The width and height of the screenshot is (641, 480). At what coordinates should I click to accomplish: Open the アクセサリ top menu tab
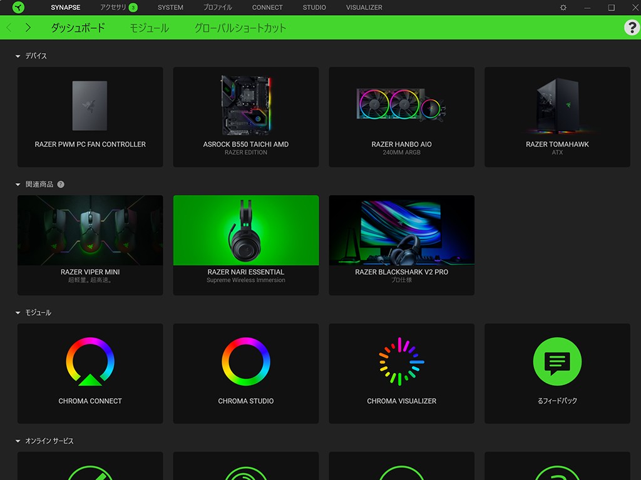pyautogui.click(x=113, y=7)
